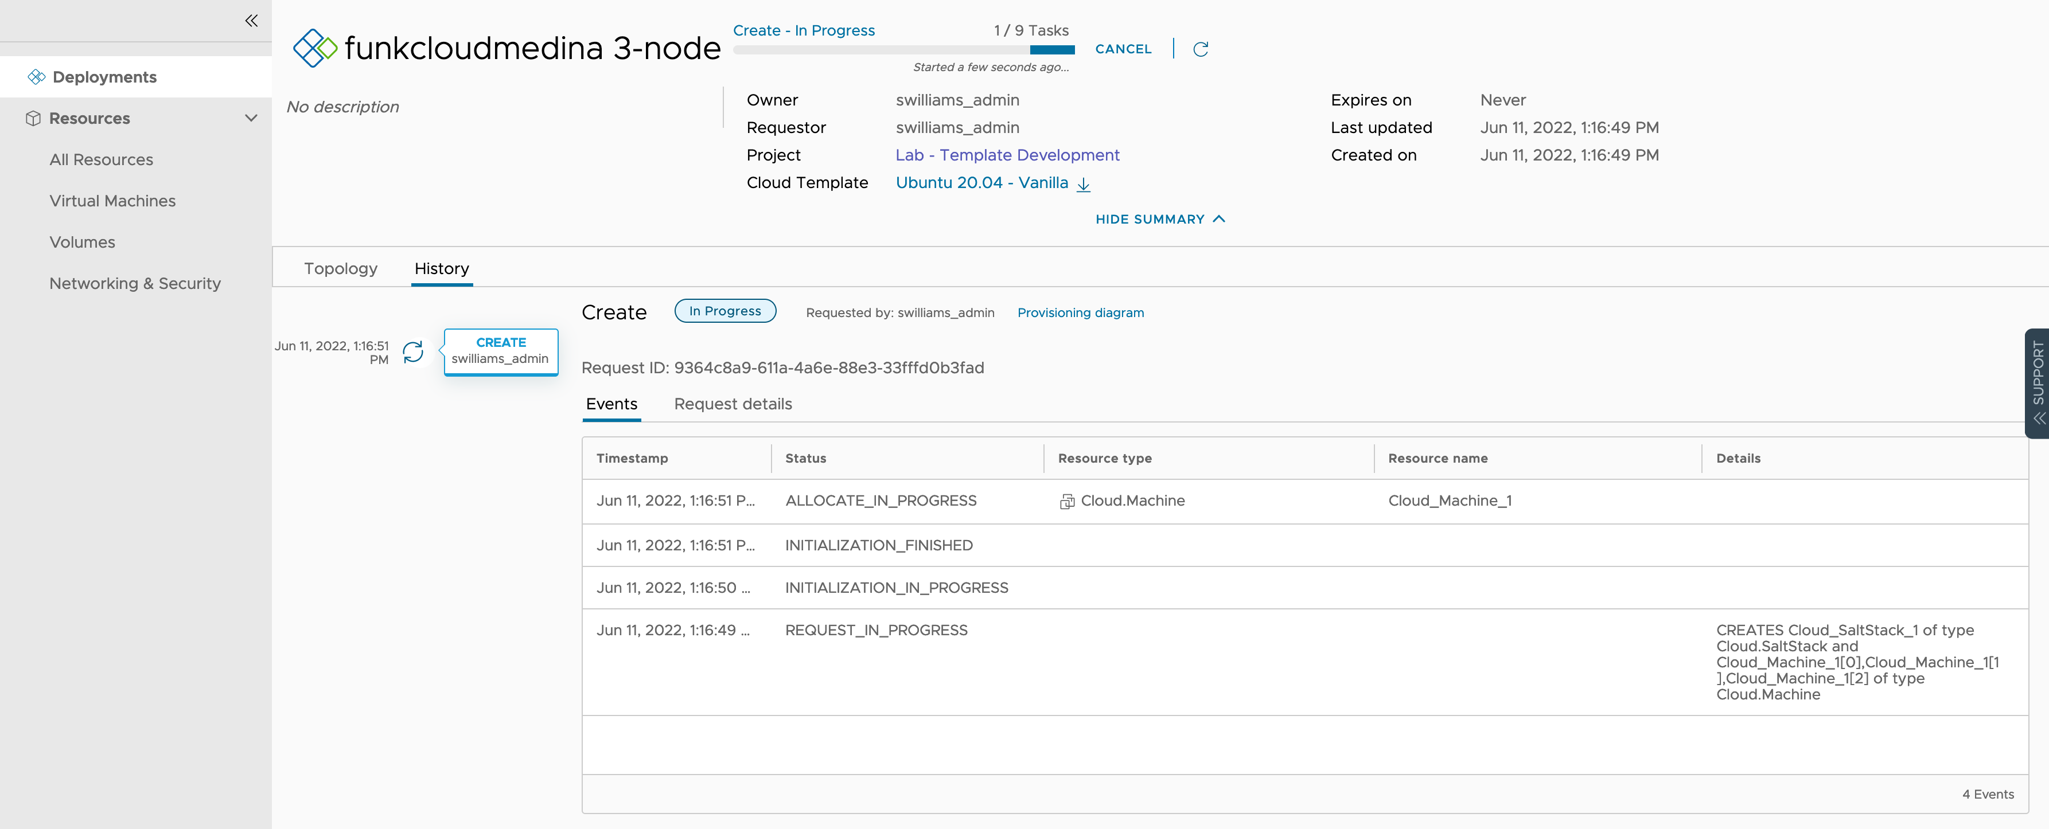The image size is (2049, 829).
Task: Click Requested by: swilliams_admin text
Action: tap(899, 313)
